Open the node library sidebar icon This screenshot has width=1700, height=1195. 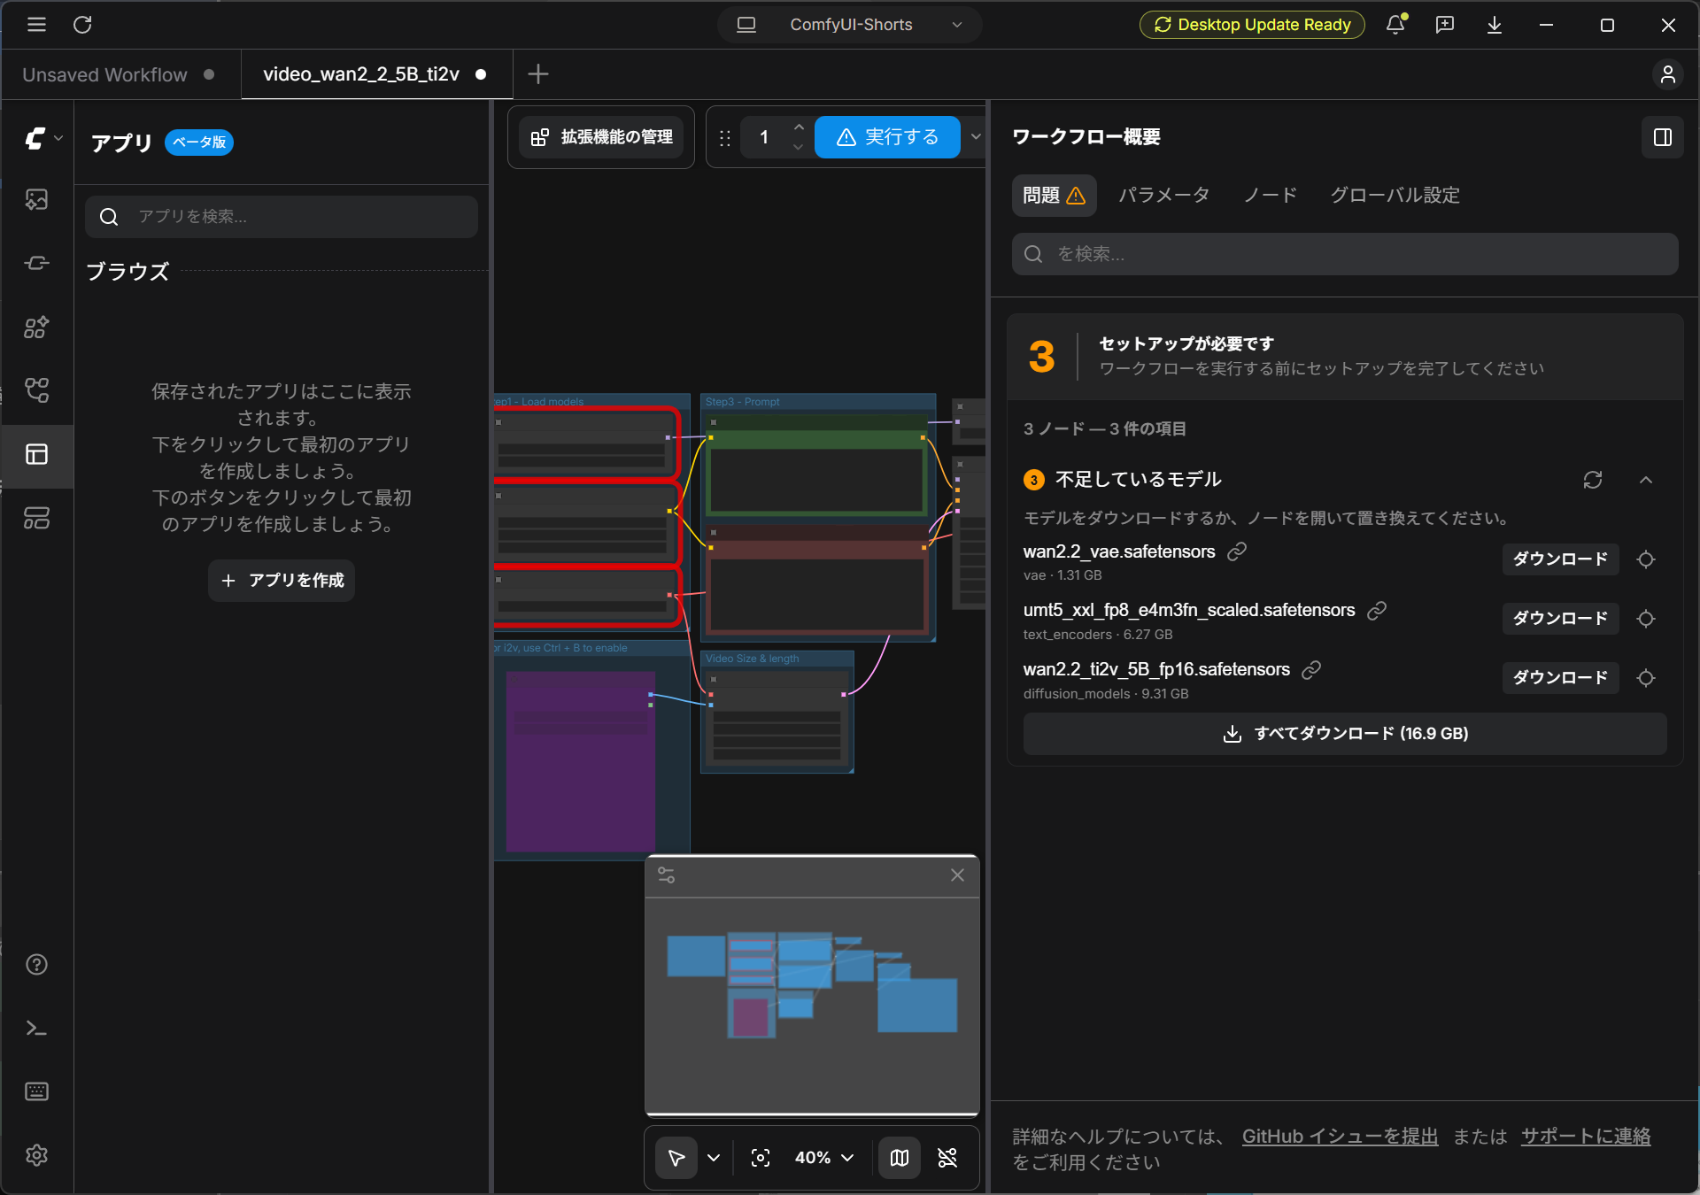36,328
